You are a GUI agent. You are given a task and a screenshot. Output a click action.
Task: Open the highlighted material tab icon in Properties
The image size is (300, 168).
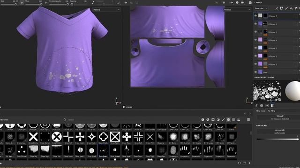[272, 105]
